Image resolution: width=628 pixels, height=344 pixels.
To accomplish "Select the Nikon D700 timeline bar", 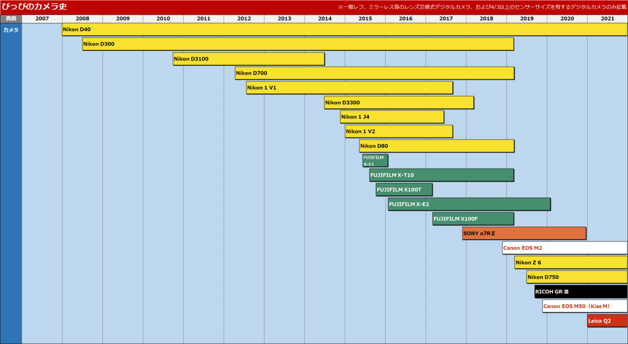I will click(x=375, y=73).
